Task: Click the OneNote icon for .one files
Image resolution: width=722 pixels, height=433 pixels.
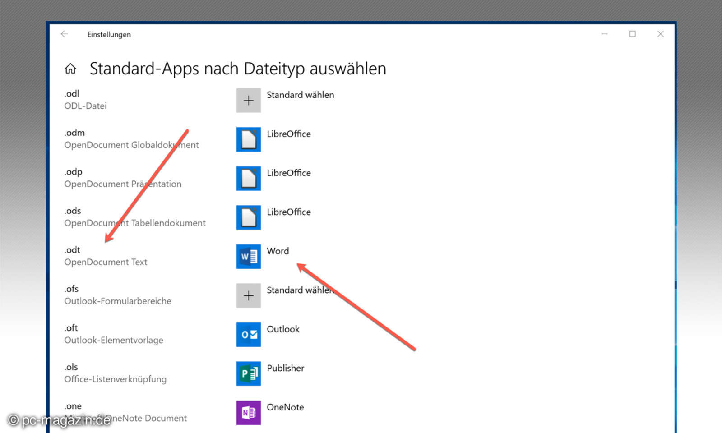Action: [248, 413]
